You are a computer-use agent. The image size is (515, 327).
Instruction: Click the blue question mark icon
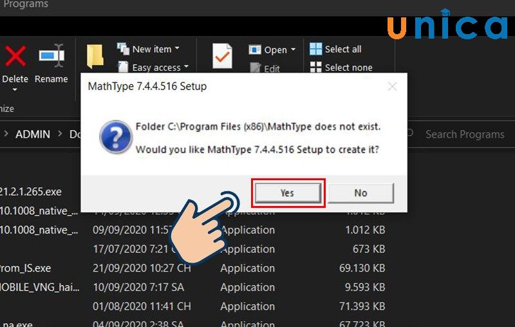pos(115,137)
